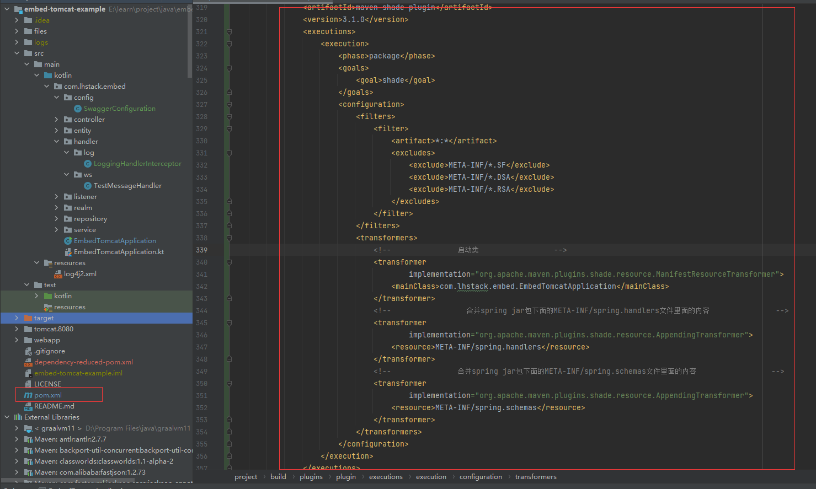Fold the <executions> block at line 321
The width and height of the screenshot is (816, 489).
(229, 32)
